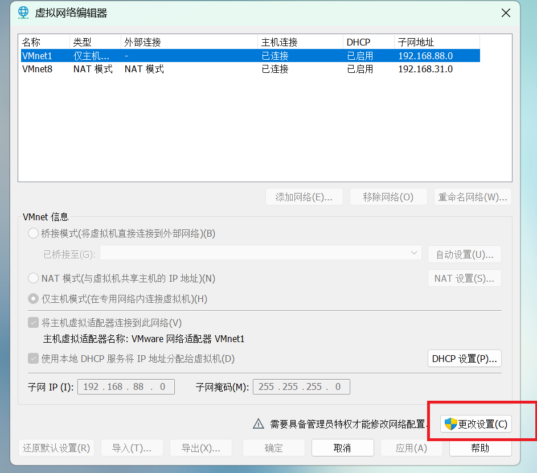Select the 仅主机模式 radio button
537x473 pixels.
click(x=32, y=298)
